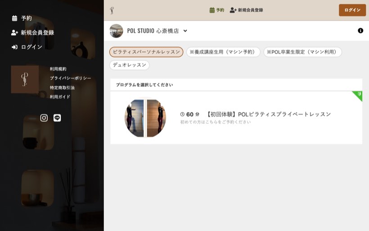The height and width of the screenshot is (231, 369).
Task: Open 特定商取引法 link
Action: tap(62, 88)
